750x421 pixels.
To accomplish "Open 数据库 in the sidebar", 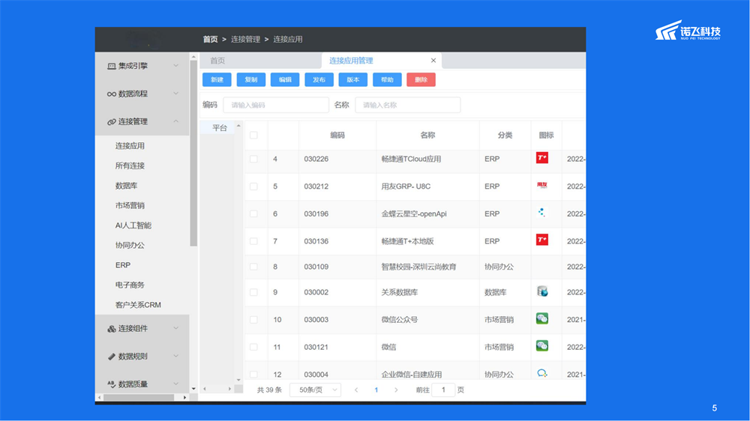I will [126, 186].
